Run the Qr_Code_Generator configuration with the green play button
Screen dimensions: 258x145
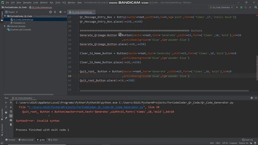coord(237,7)
